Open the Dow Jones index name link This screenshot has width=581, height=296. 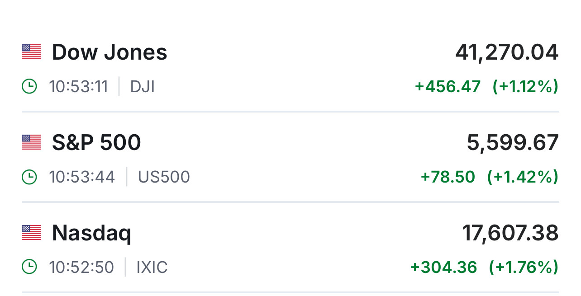[110, 52]
